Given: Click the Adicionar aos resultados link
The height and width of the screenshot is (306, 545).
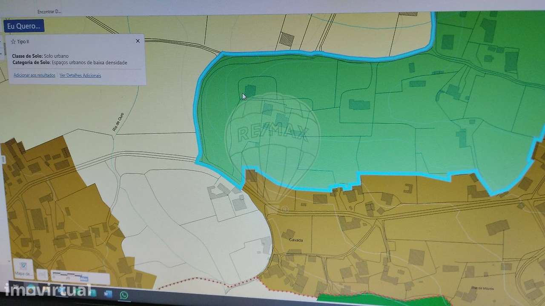Looking at the screenshot, I should click(34, 75).
